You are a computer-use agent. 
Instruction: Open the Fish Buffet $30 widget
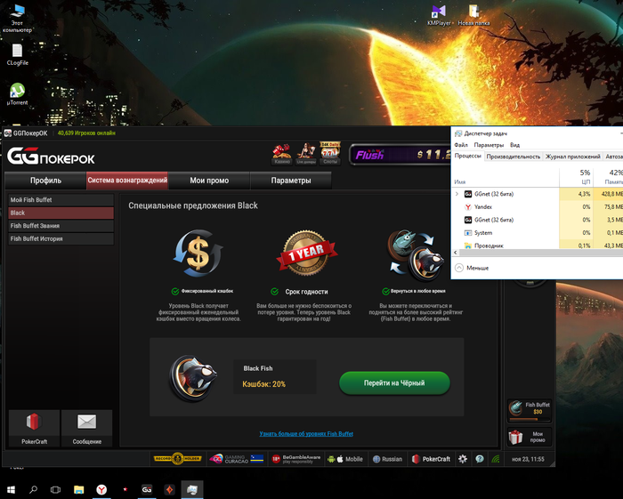pos(530,410)
